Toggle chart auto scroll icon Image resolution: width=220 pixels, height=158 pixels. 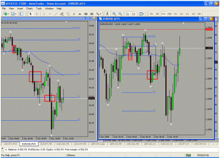(x=127, y=14)
